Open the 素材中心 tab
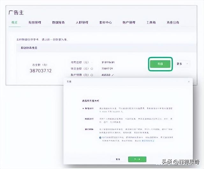 [106, 22]
